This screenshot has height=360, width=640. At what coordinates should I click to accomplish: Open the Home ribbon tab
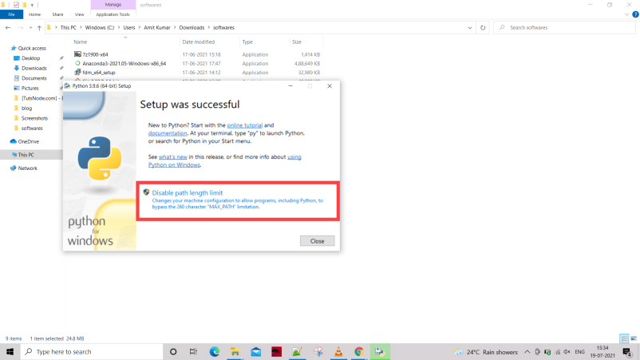point(34,14)
